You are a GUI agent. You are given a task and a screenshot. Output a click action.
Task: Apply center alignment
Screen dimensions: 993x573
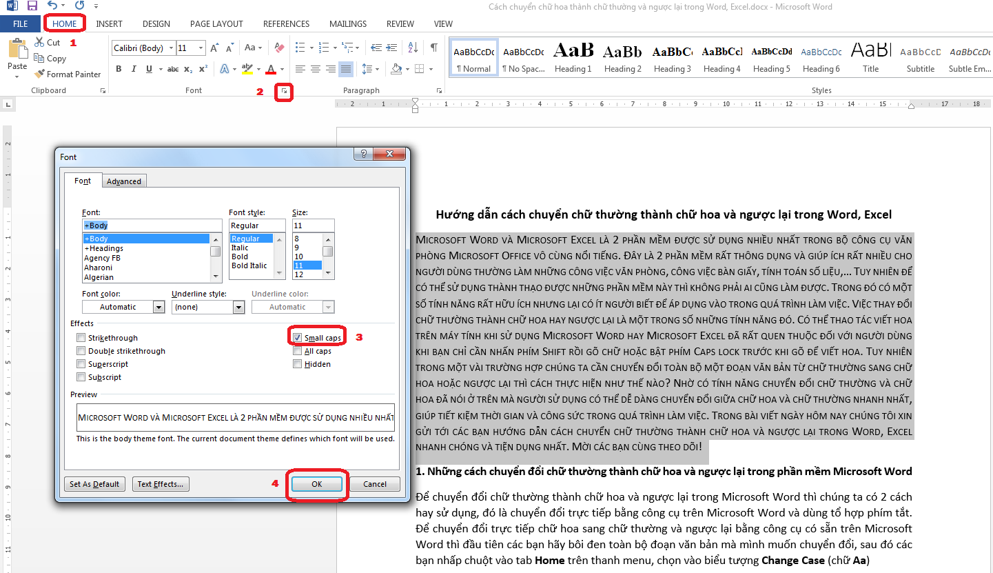pos(316,68)
